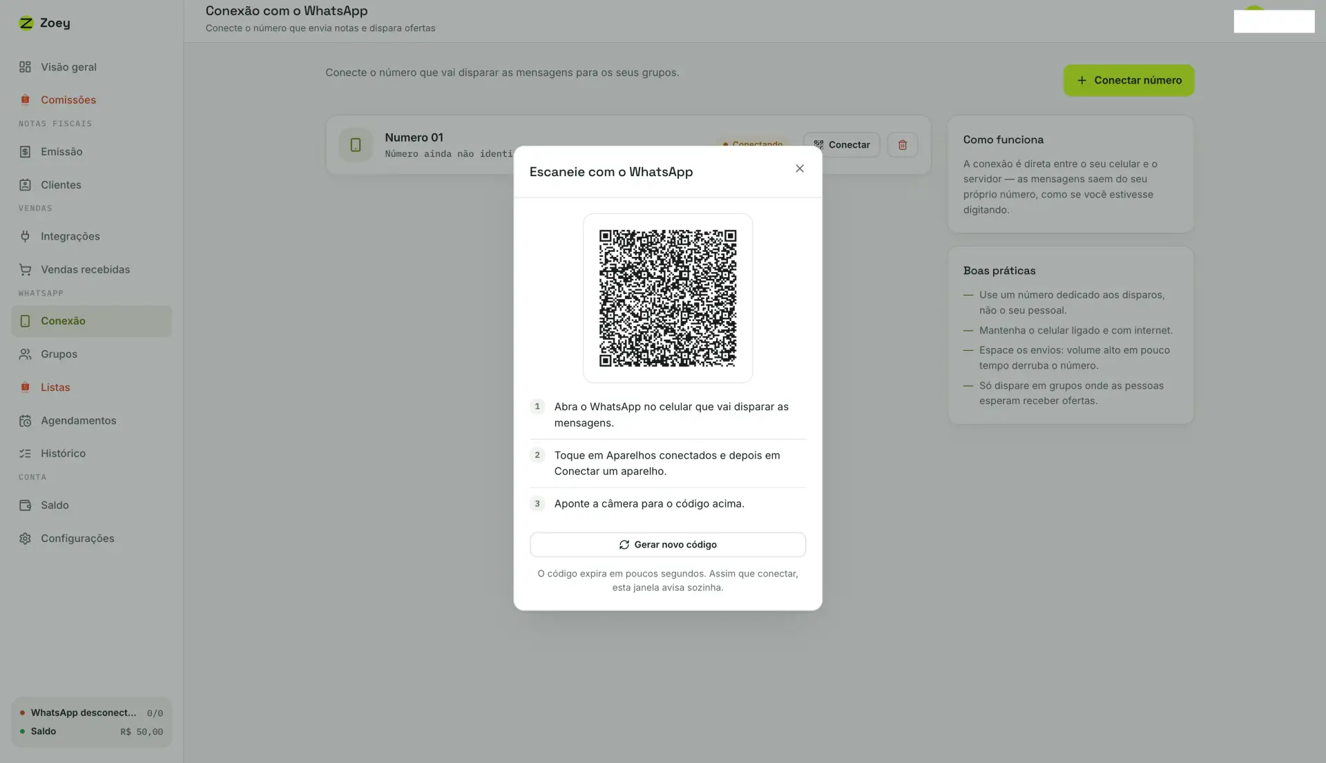Click the refresh icon in Gerar novo código

tap(624, 545)
